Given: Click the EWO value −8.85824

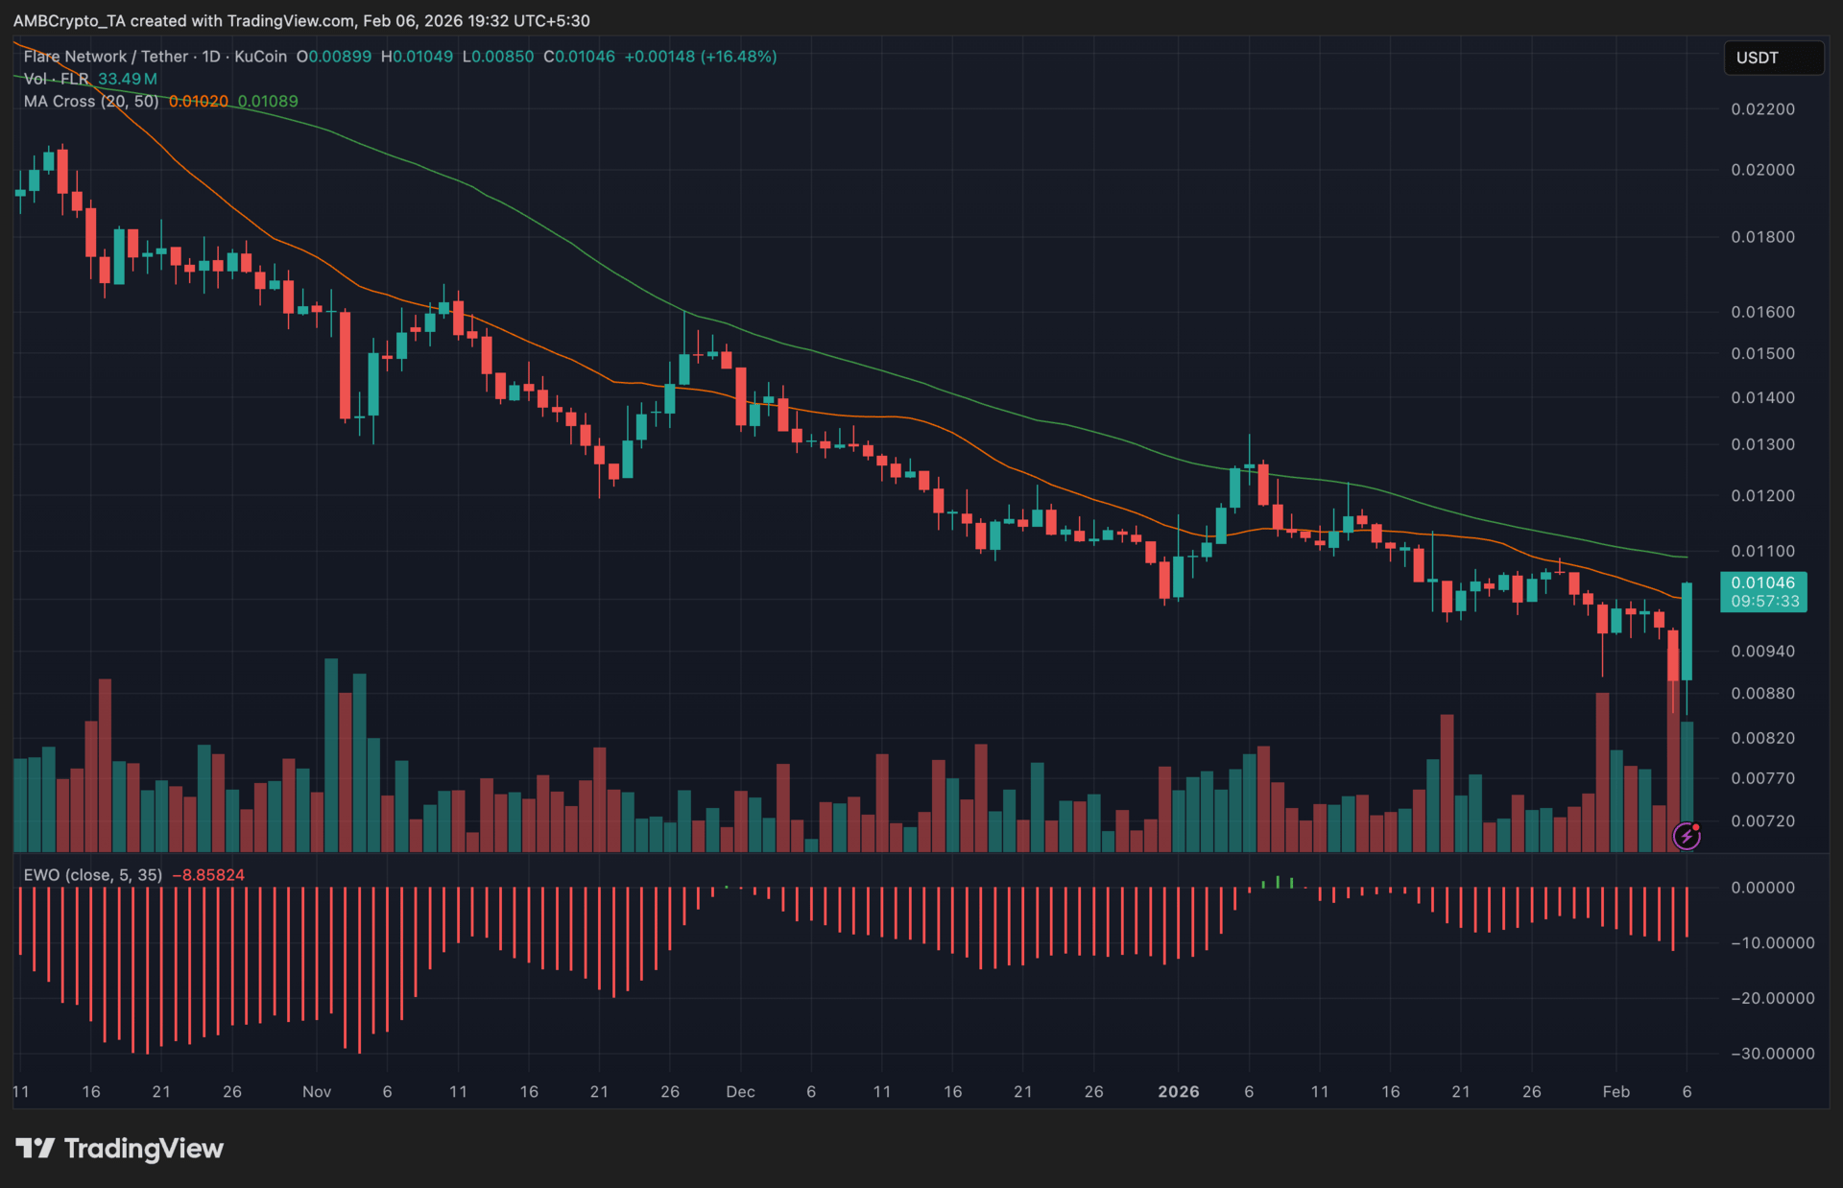Looking at the screenshot, I should (x=208, y=875).
